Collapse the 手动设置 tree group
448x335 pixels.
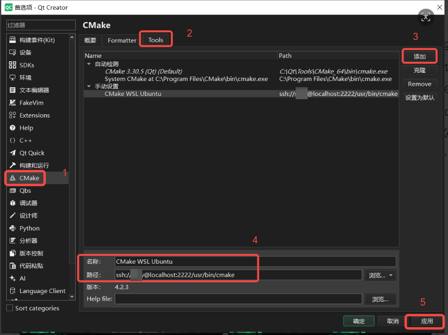click(x=89, y=86)
